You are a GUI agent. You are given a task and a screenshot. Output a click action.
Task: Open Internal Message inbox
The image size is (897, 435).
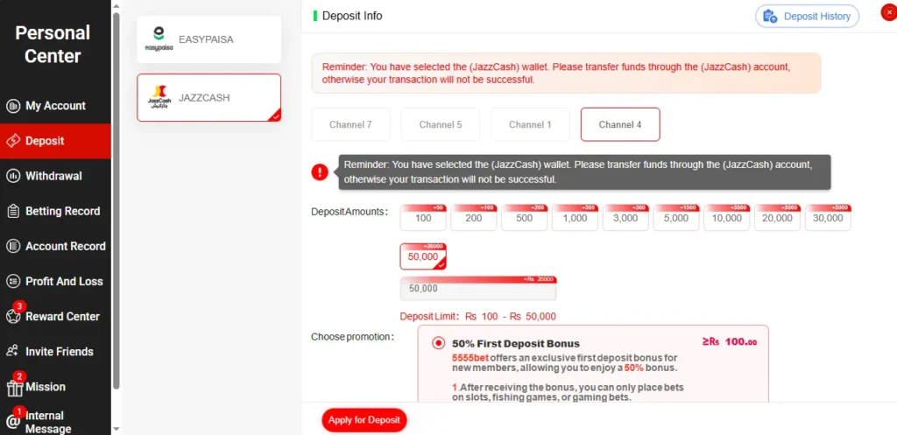pos(55,422)
